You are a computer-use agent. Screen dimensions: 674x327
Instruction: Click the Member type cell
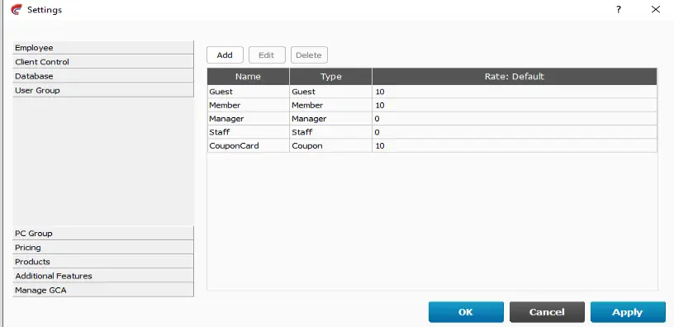point(331,105)
